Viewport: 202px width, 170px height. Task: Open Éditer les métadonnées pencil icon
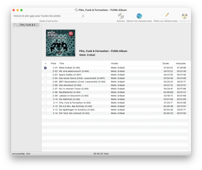pos(166,16)
